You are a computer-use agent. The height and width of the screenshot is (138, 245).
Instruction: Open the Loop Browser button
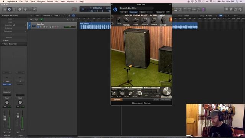tap(235, 9)
